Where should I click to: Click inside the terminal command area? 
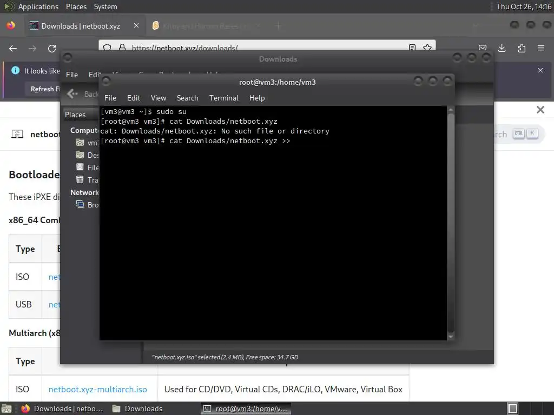(273, 223)
